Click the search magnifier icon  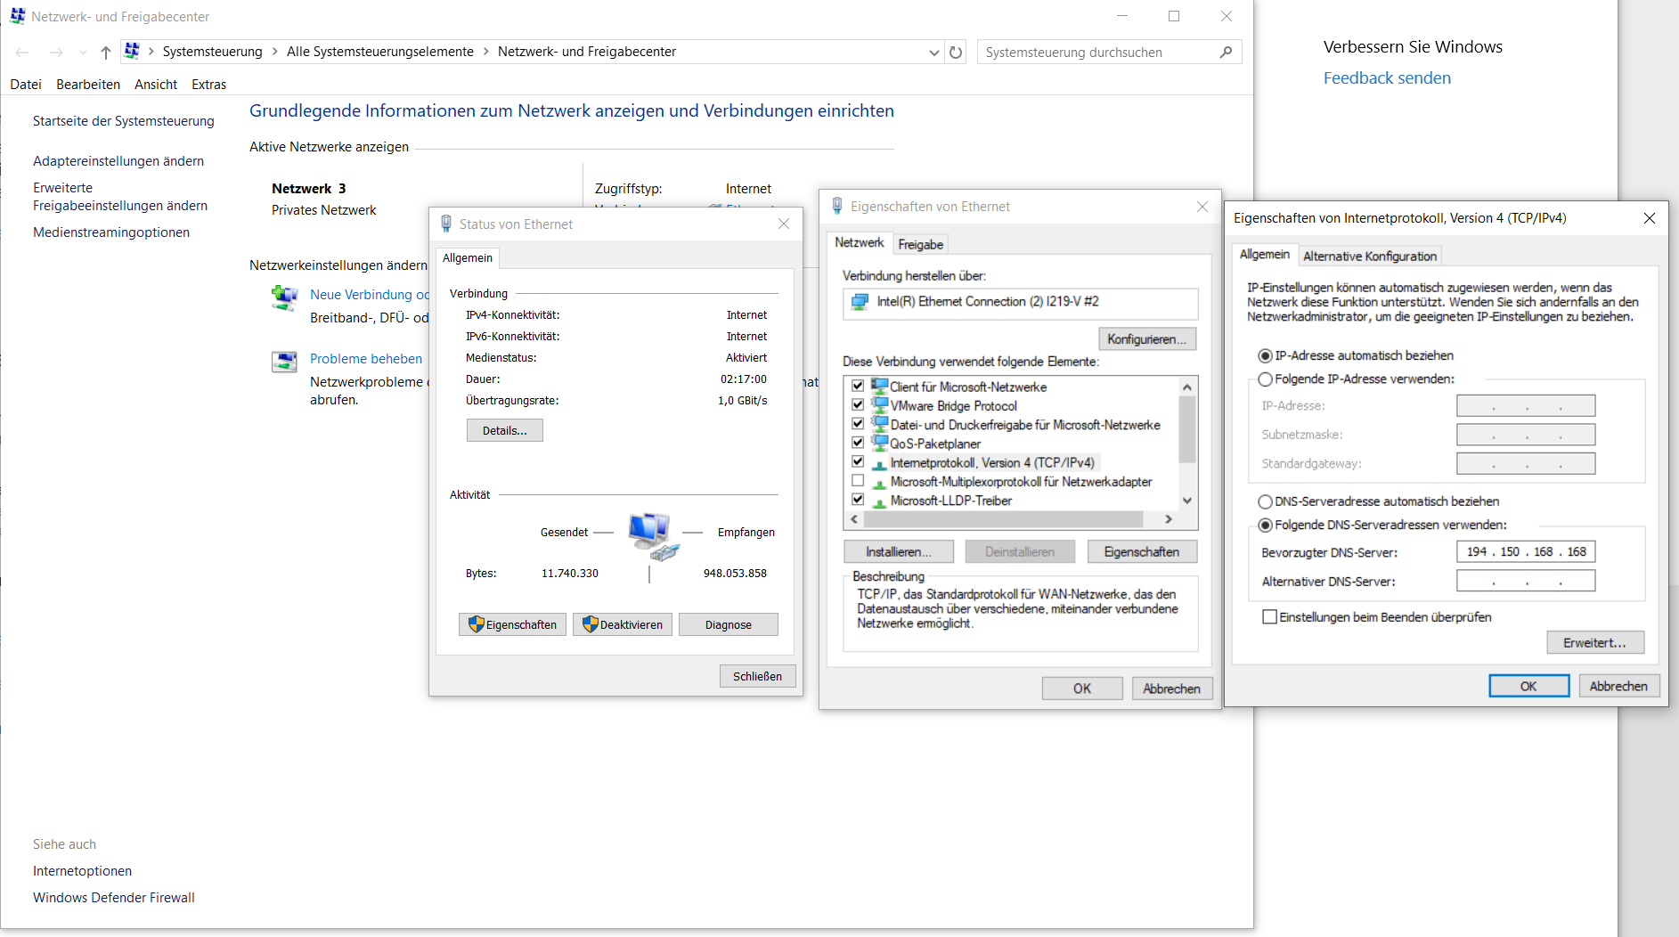pyautogui.click(x=1227, y=53)
